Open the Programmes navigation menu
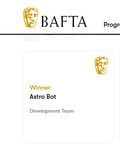Image resolution: width=120 pixels, height=149 pixels. click(x=112, y=25)
